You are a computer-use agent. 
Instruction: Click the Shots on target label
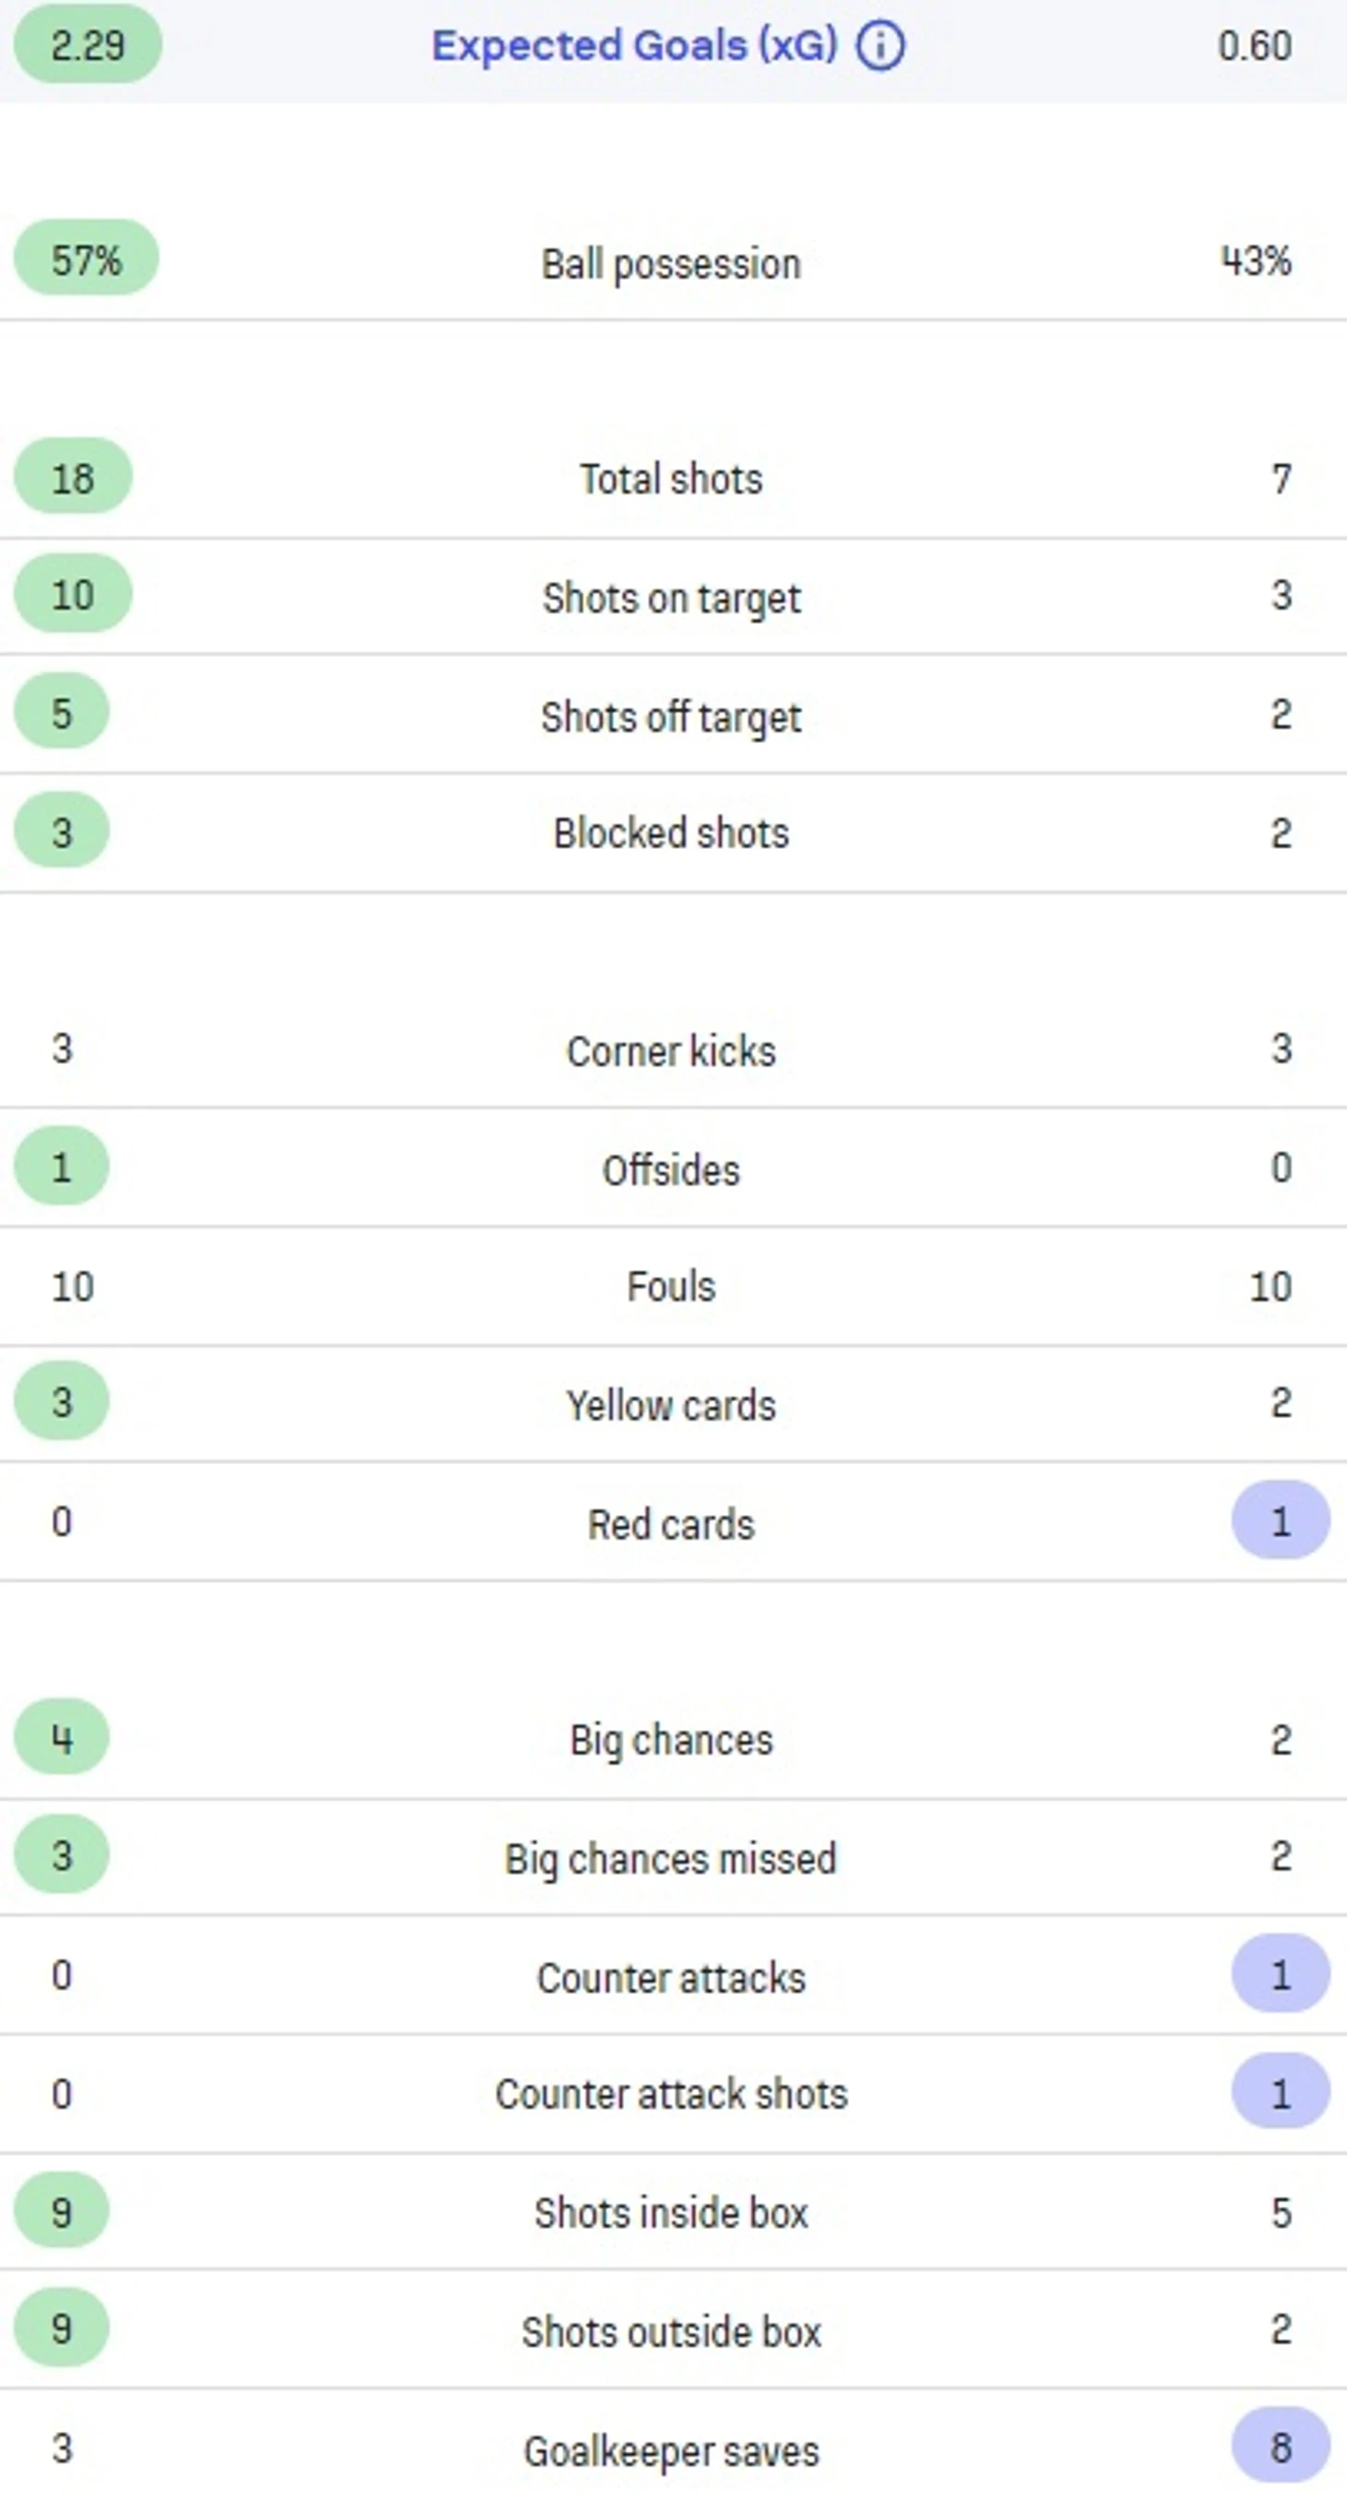coord(671,599)
